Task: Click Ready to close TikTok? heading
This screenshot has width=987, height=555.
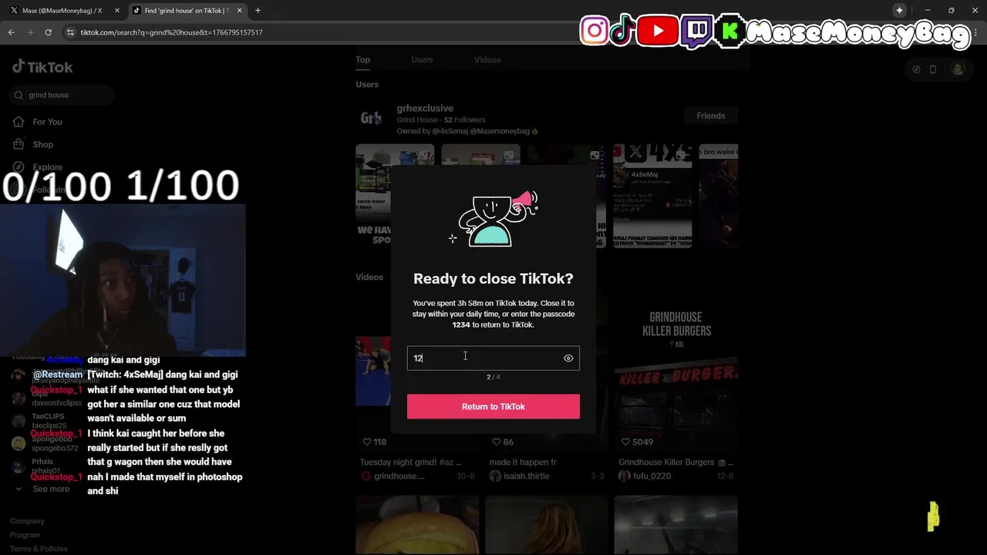Action: click(x=493, y=278)
